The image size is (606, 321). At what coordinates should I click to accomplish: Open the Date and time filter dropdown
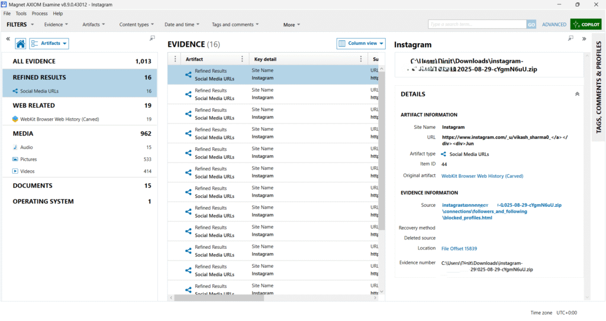[x=182, y=24]
